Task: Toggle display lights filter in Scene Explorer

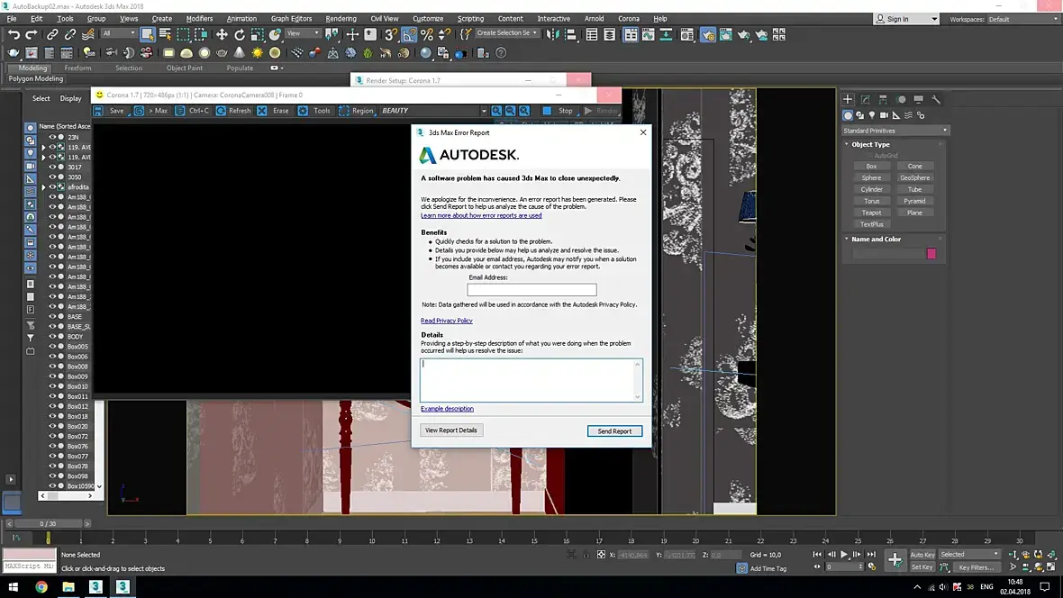Action: [31, 153]
